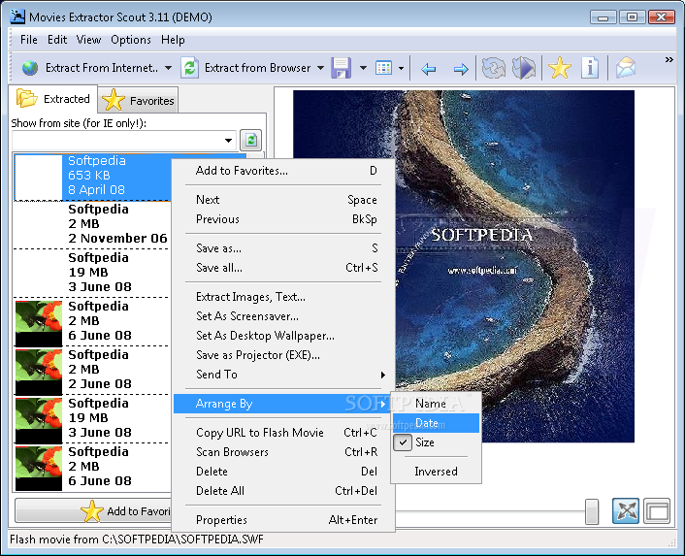Refresh the site list with green button
Screen dimensions: 685x556
250,140
